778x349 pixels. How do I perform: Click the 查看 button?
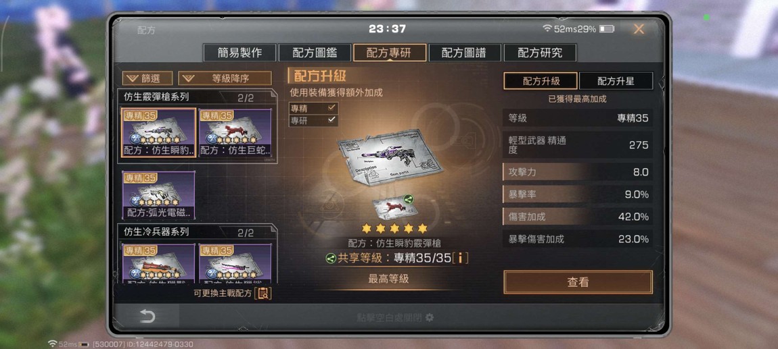pyautogui.click(x=578, y=282)
